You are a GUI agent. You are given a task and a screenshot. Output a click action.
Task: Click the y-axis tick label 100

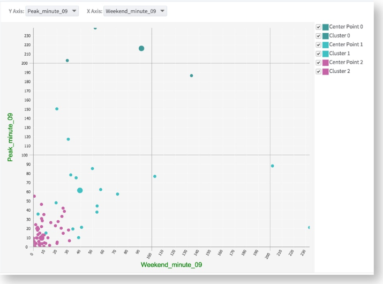pyautogui.click(x=25, y=155)
